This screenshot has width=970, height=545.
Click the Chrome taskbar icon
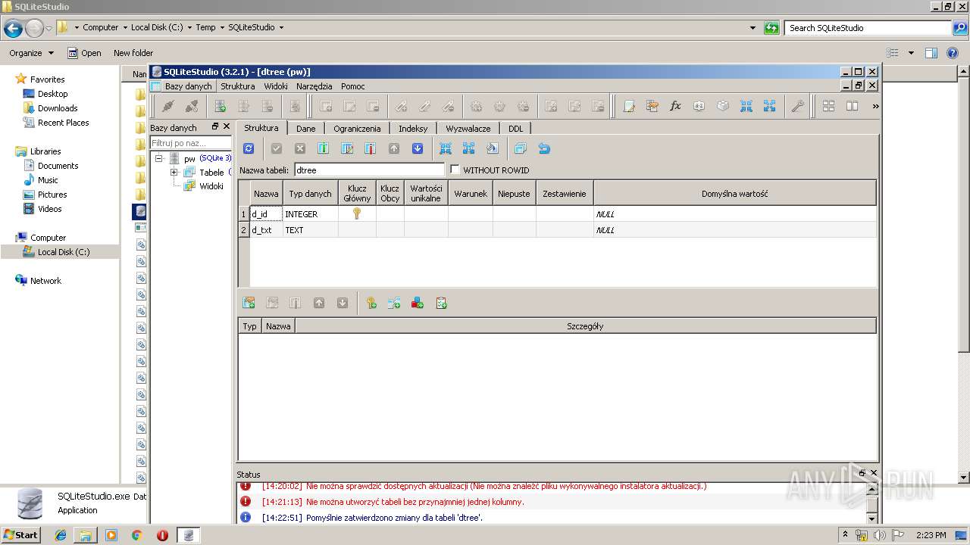point(136,535)
